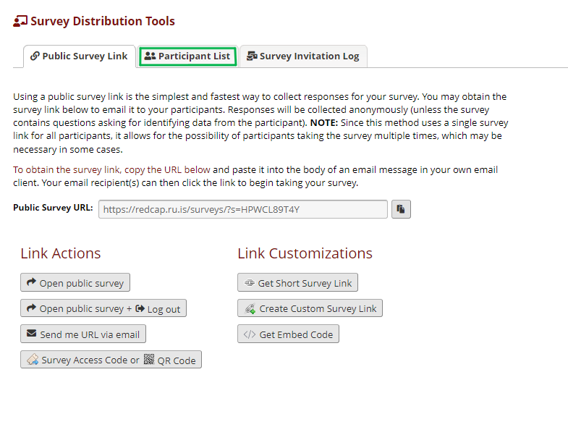Click the QR Code icon
The width and height of the screenshot is (568, 435).
149,359
